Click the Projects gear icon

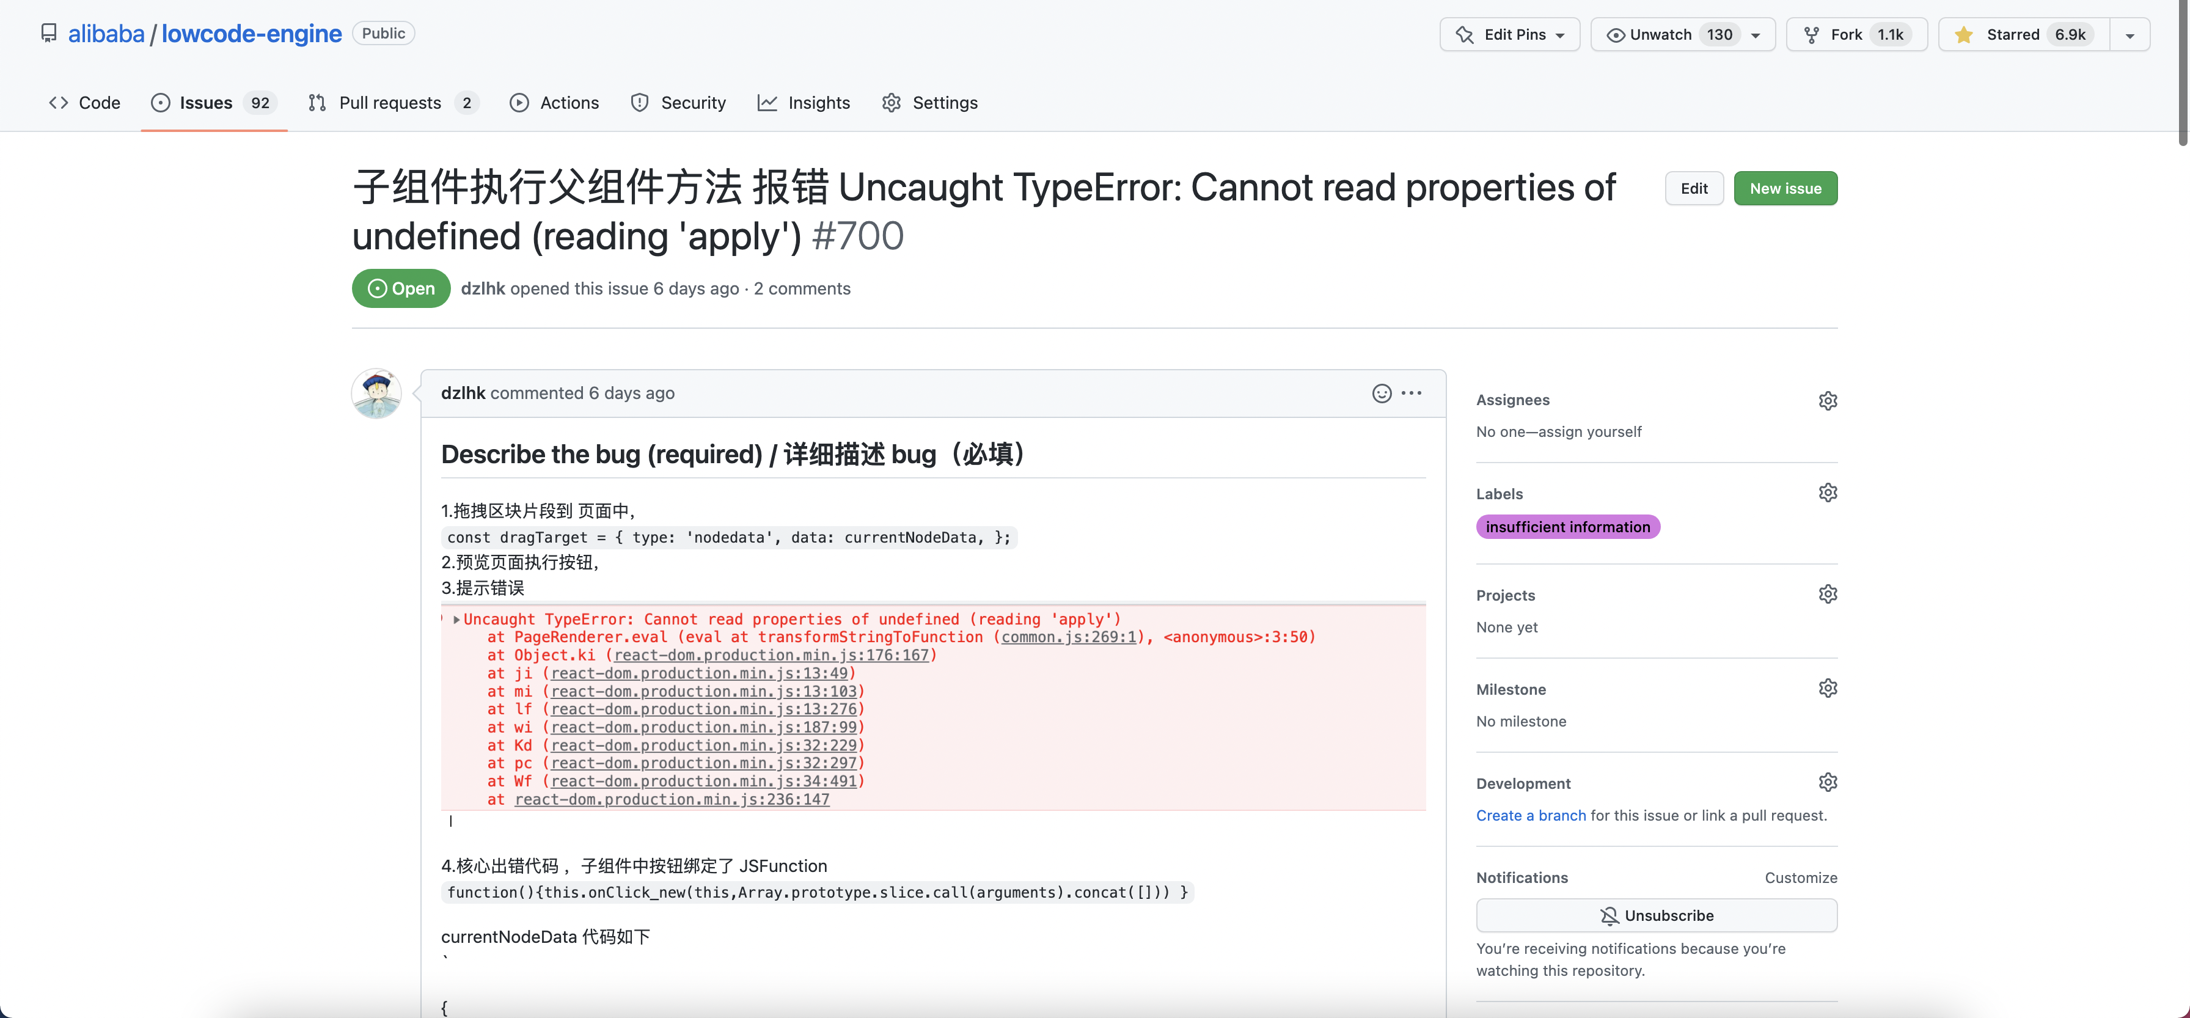[1828, 595]
